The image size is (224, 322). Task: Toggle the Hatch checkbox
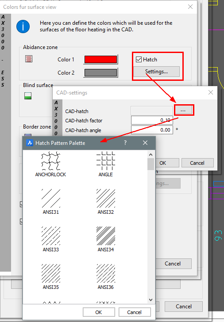(139, 60)
